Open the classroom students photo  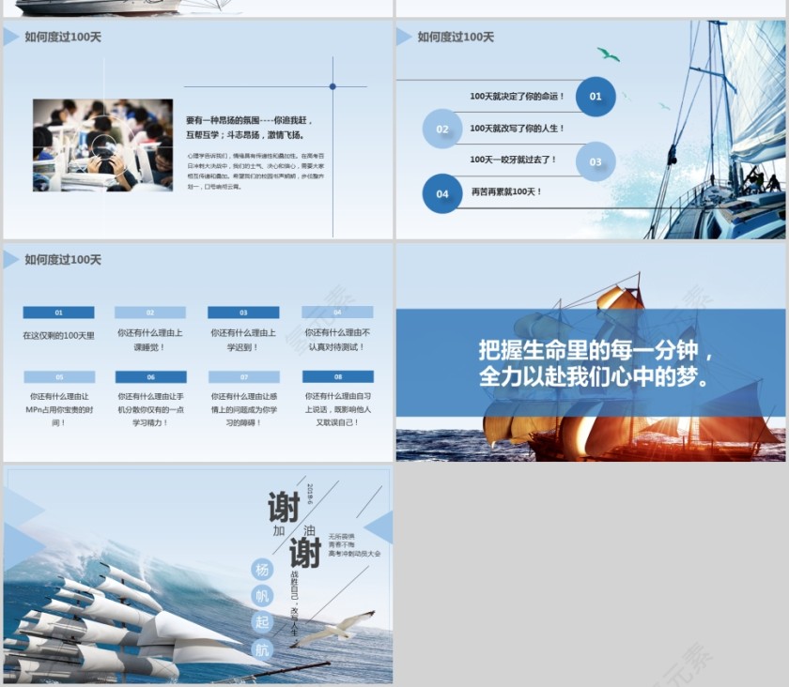[x=102, y=145]
